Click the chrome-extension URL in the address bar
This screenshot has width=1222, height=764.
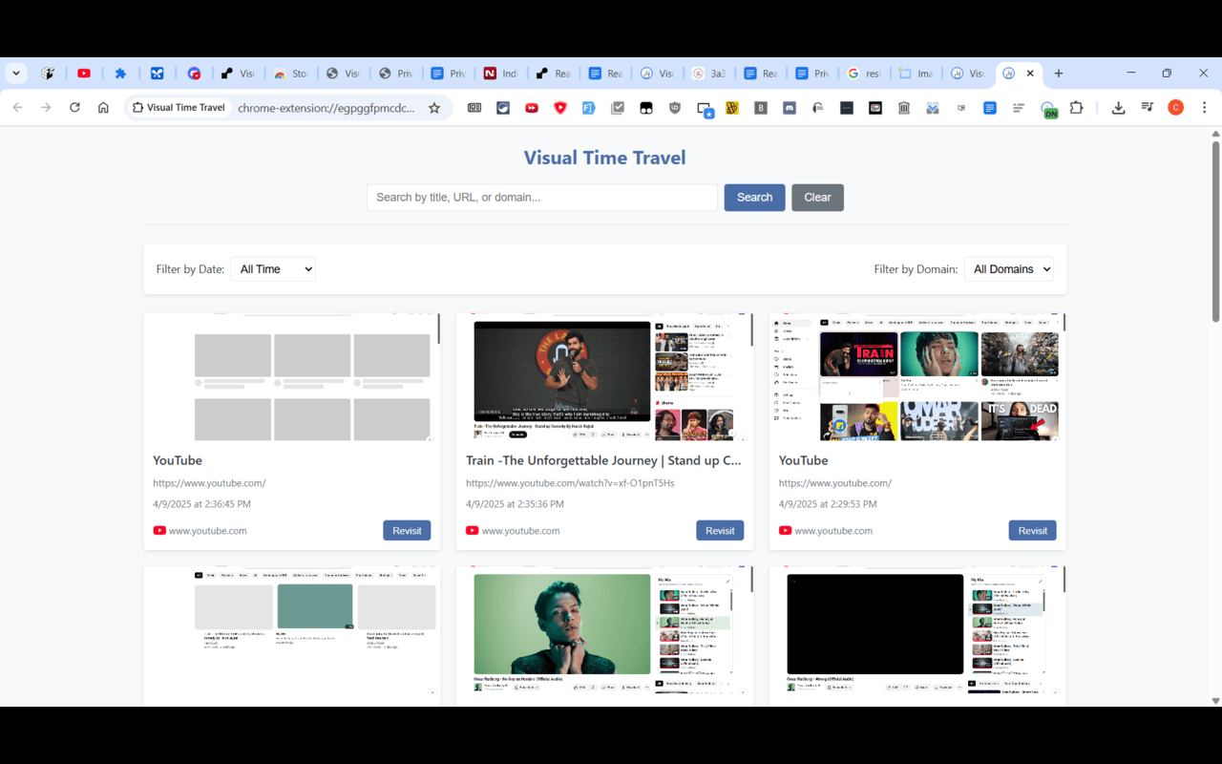(327, 108)
